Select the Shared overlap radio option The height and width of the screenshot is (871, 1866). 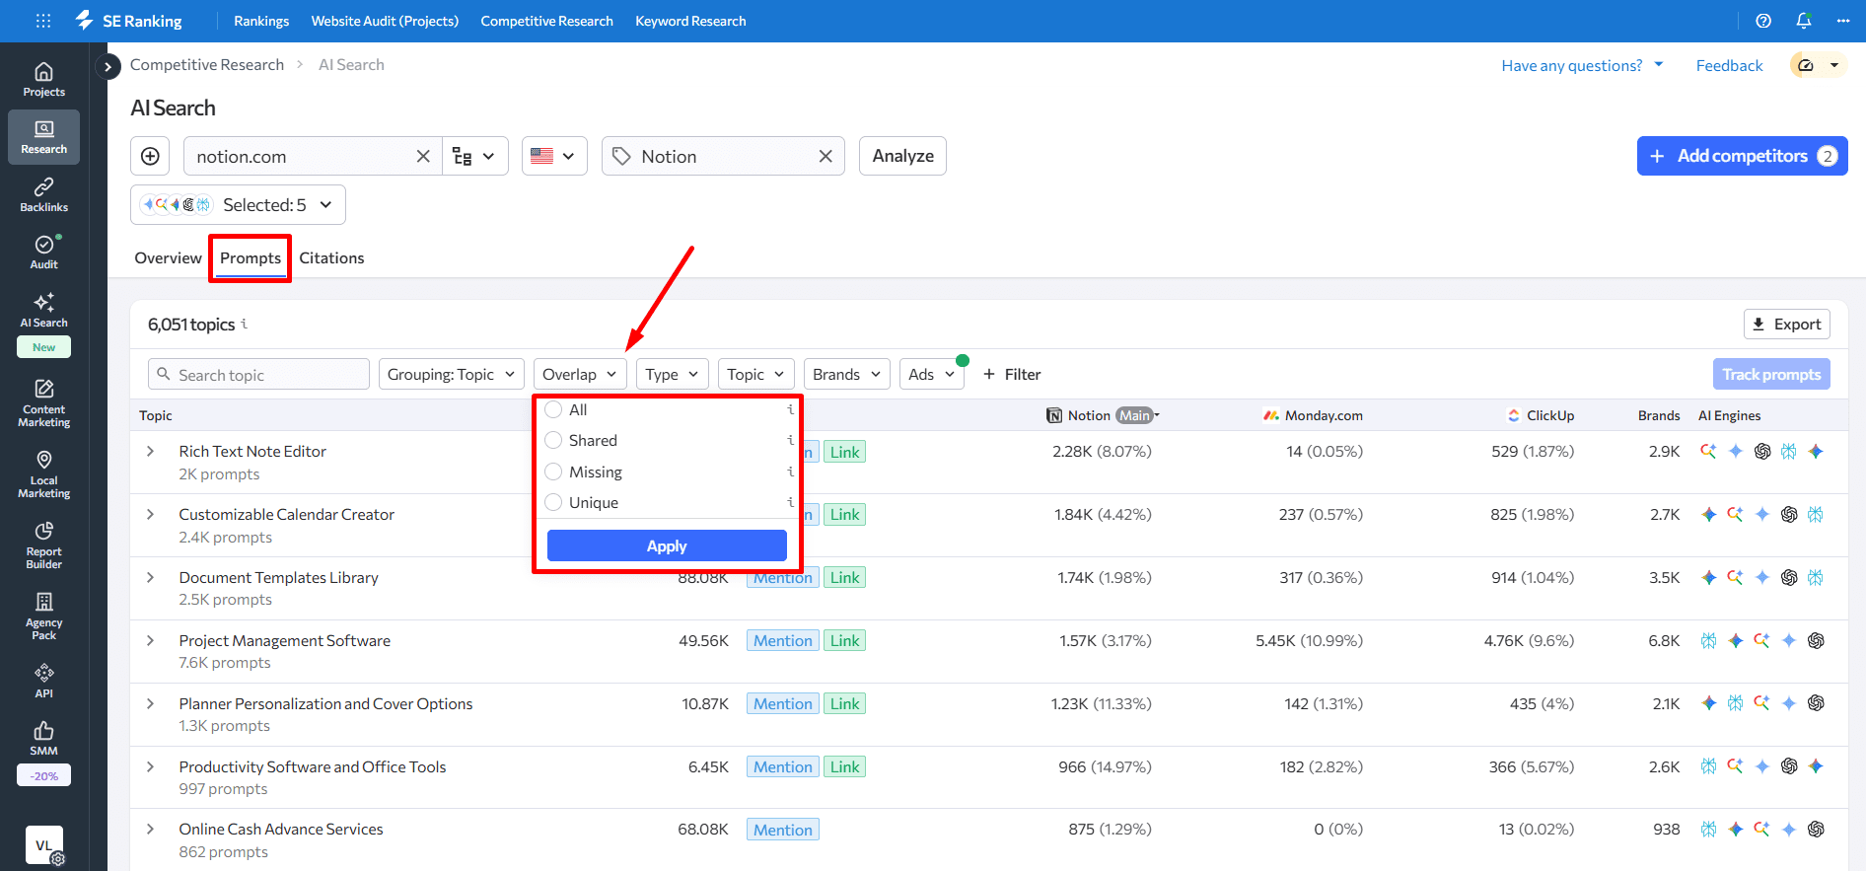(x=553, y=440)
